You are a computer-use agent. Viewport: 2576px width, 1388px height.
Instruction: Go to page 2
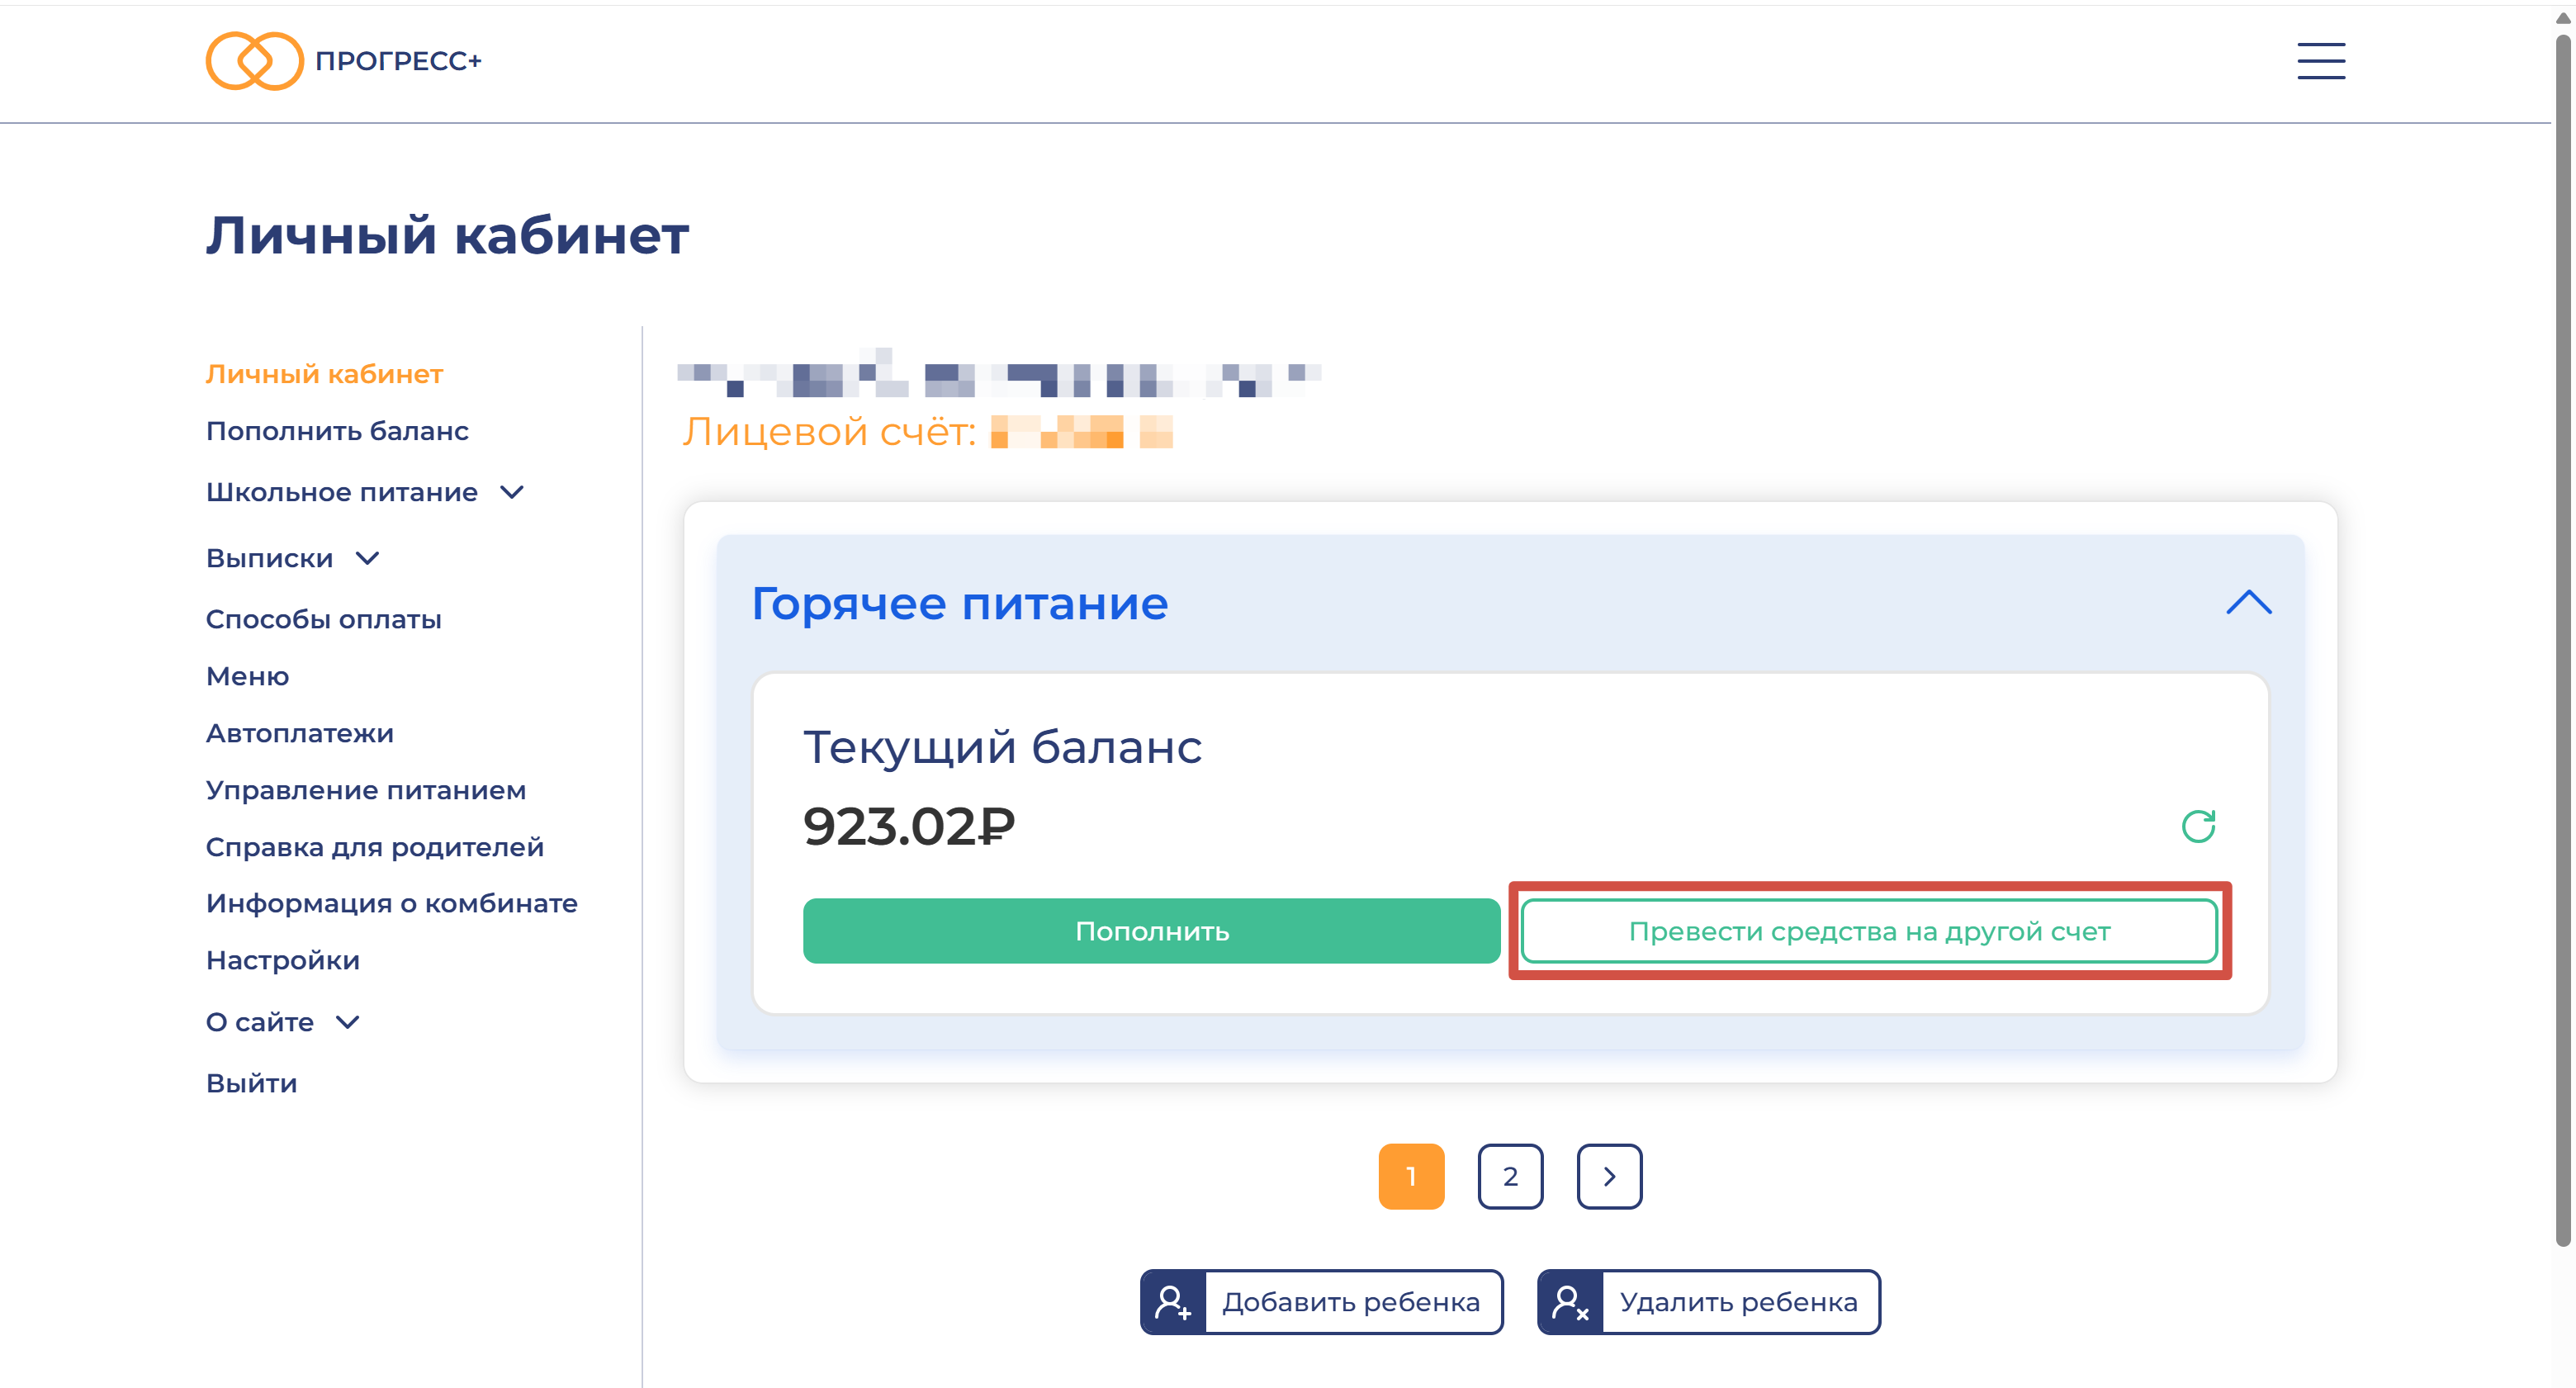coord(1509,1176)
